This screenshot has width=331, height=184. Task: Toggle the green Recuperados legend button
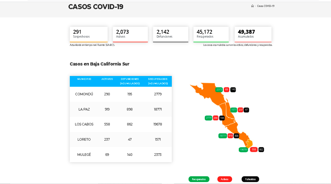(199, 179)
